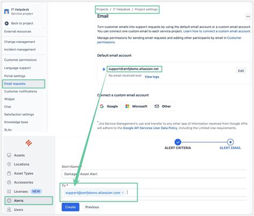Screen dimensions: 254x216
Task: Pick the Other email envelope option
Action: [163, 106]
